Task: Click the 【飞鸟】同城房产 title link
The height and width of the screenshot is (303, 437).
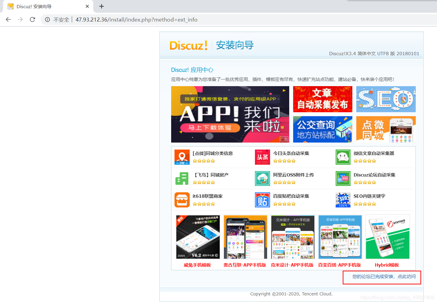Action: (212, 175)
